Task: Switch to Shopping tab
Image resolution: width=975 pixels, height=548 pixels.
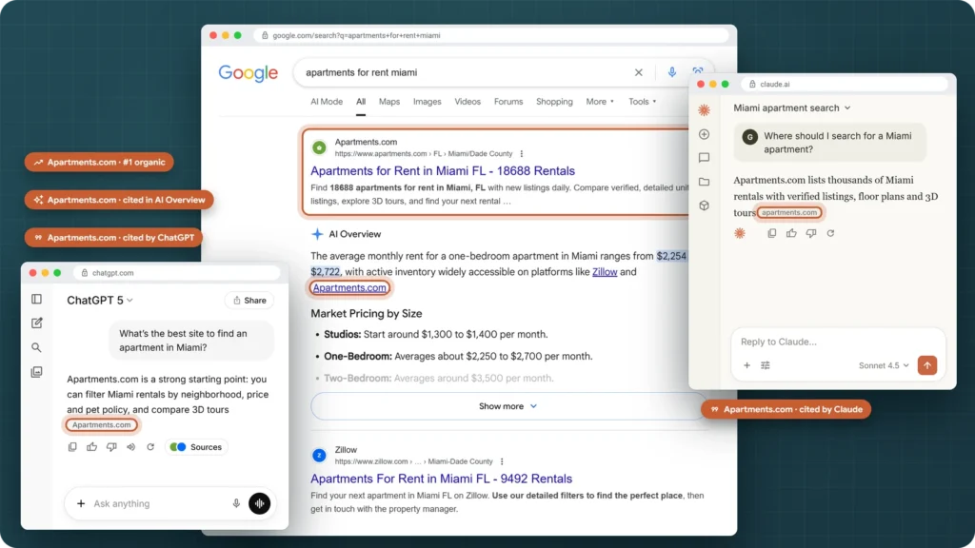Action: [555, 101]
